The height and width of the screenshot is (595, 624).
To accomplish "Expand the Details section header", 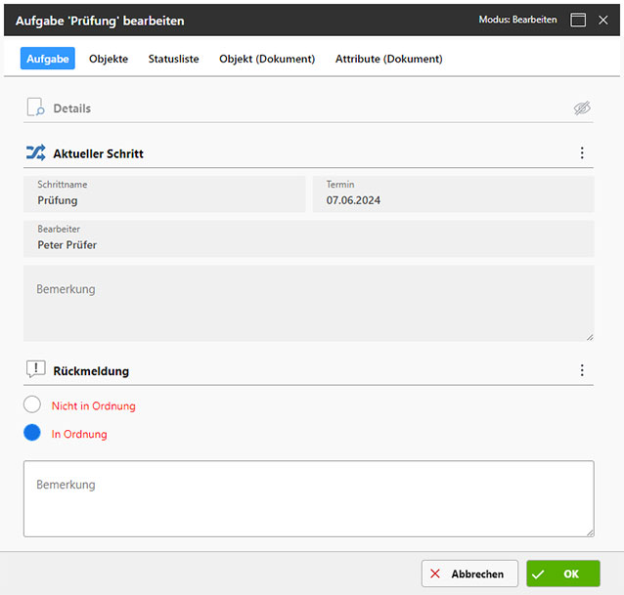I will tap(71, 108).
